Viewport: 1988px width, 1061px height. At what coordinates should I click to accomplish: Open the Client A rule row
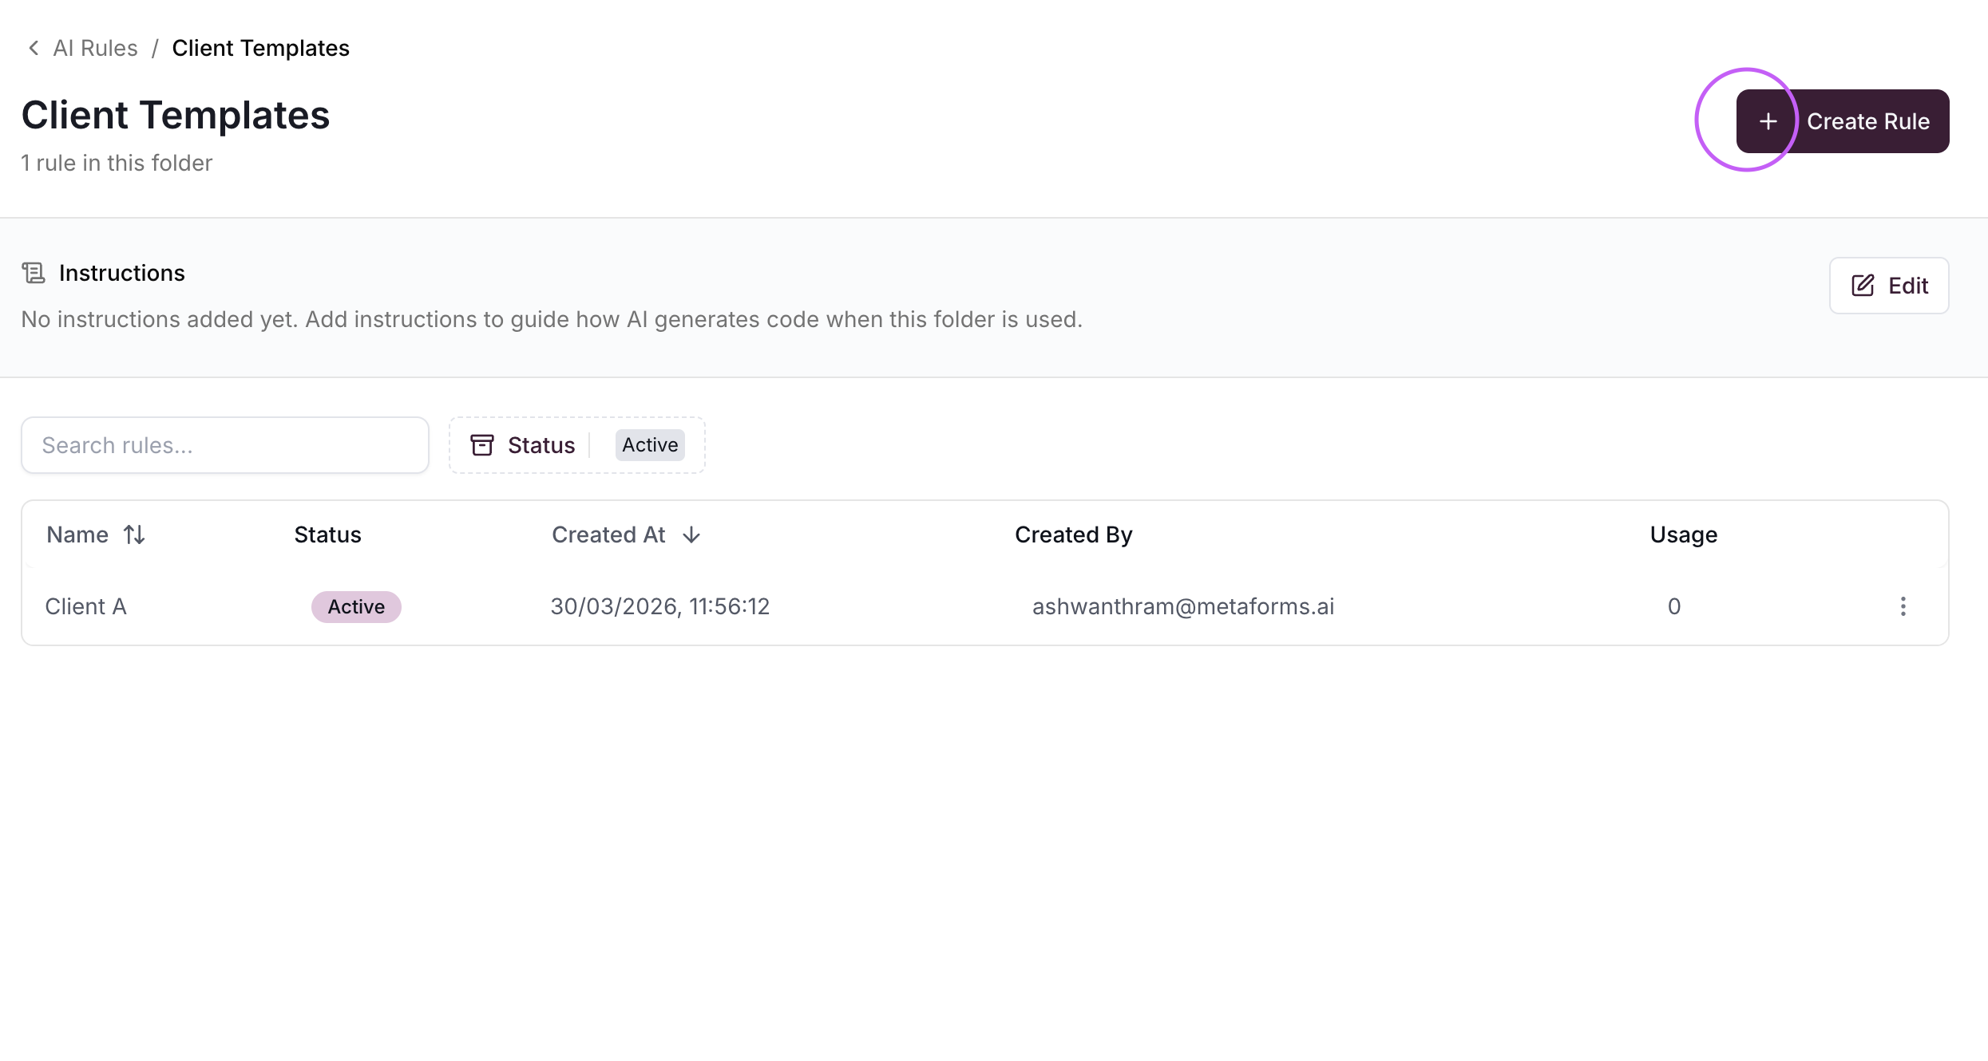click(86, 606)
